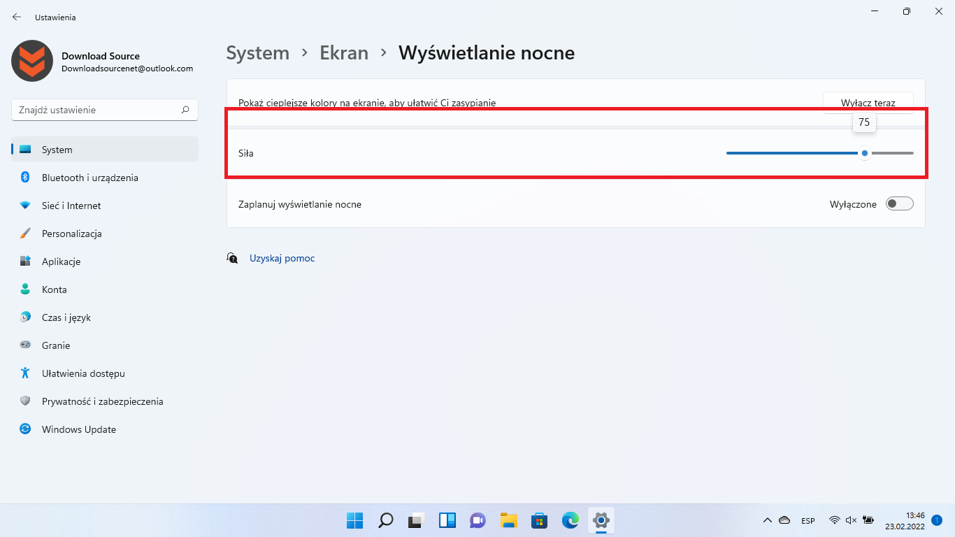Open File Explorer from taskbar

(x=509, y=520)
